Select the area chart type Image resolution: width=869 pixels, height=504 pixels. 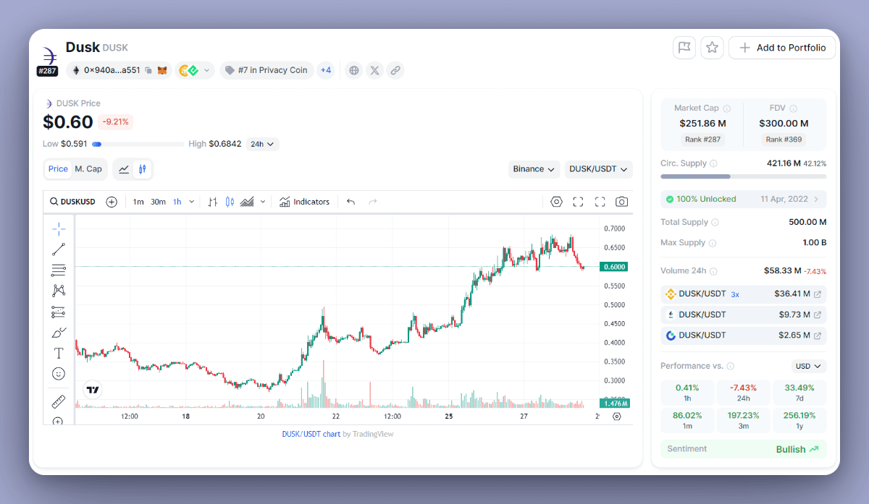(x=247, y=202)
